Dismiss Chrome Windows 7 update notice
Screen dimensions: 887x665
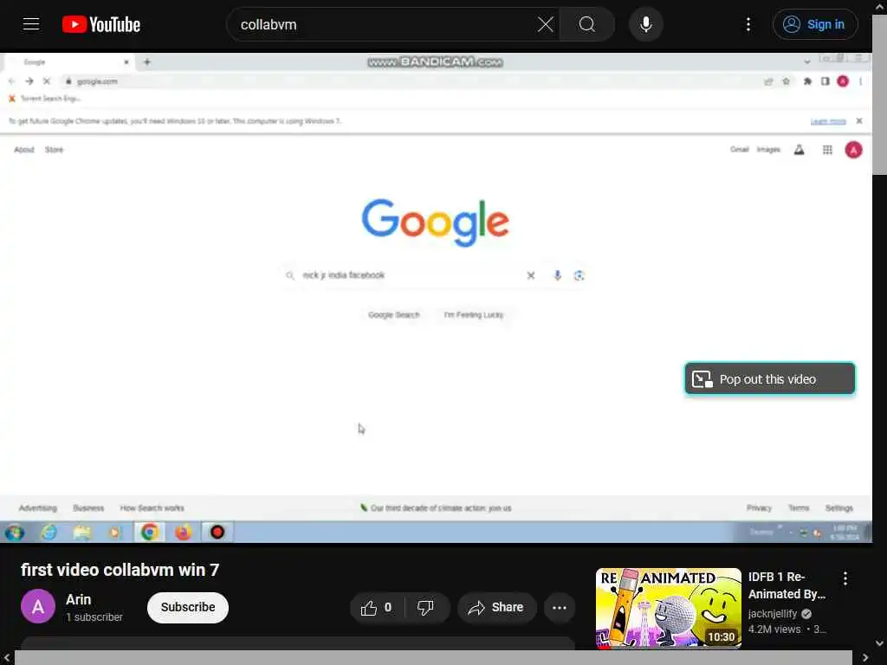coord(859,121)
